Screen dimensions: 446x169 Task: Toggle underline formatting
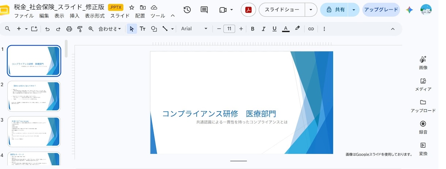(x=275, y=29)
